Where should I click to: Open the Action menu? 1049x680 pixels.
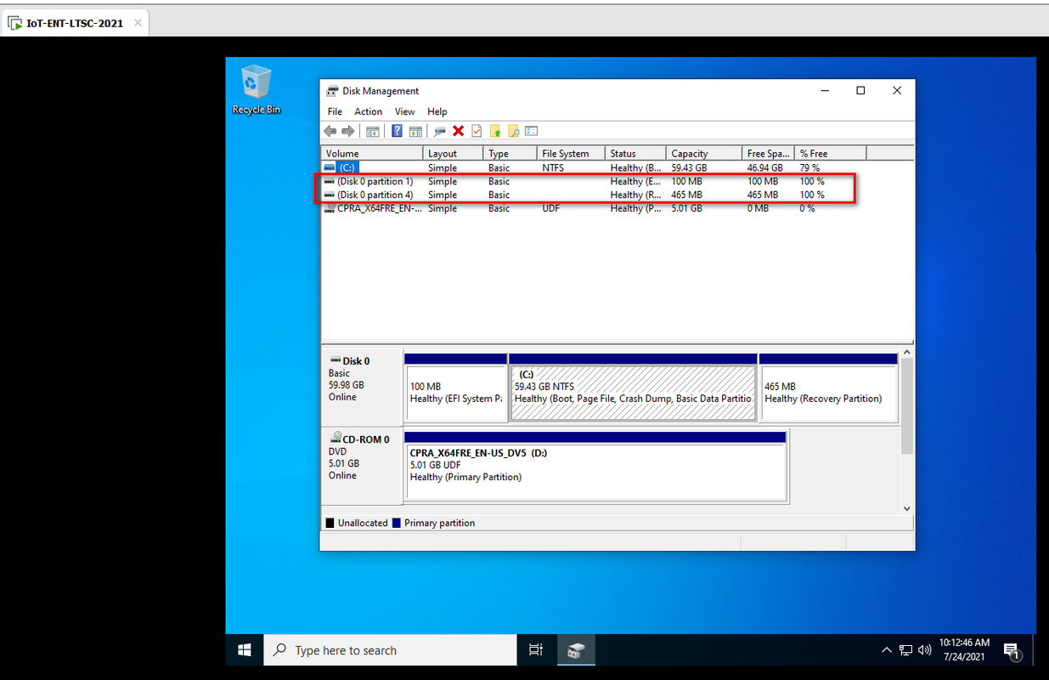click(x=368, y=111)
